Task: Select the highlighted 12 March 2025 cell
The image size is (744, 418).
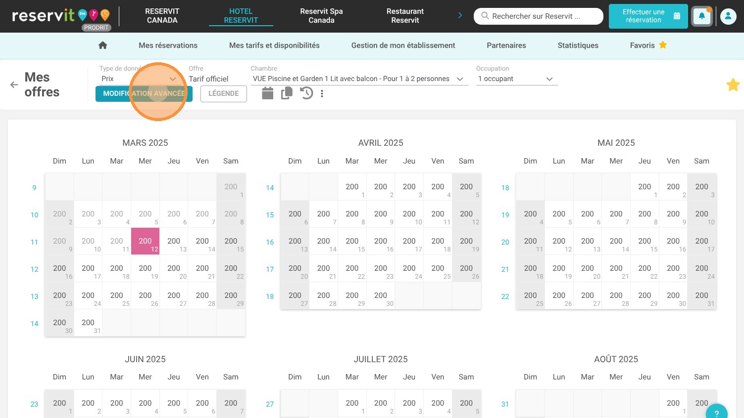Action: click(145, 241)
